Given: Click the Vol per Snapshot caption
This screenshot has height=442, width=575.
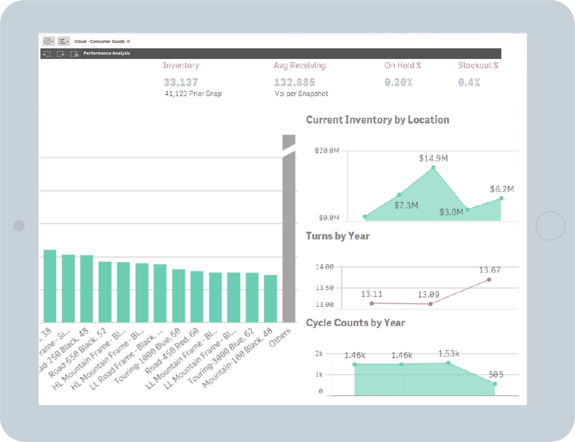Looking at the screenshot, I should tap(301, 94).
